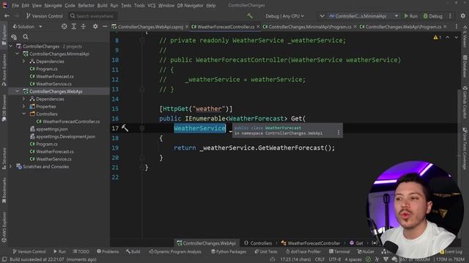Click the Debug button in toolbar
Image resolution: width=469 pixels, height=263 pixels.
[x=433, y=16]
